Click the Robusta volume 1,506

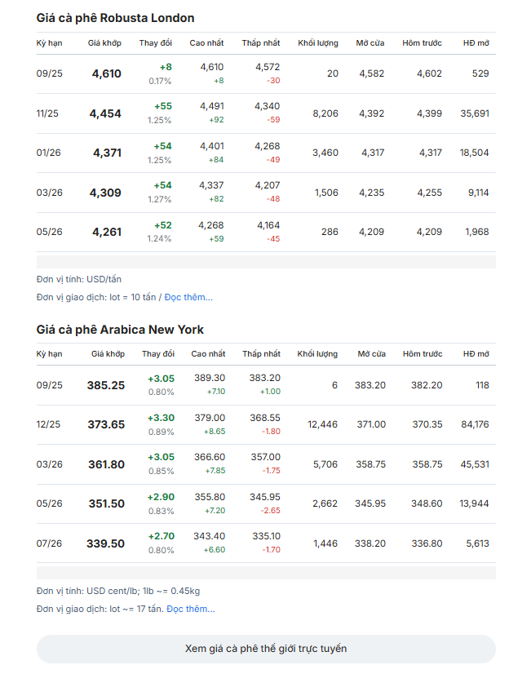pyautogui.click(x=326, y=193)
